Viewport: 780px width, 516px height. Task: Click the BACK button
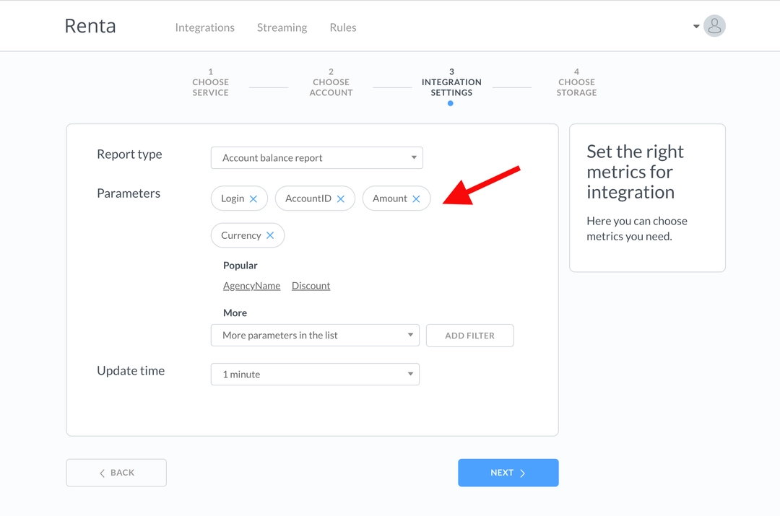point(116,473)
